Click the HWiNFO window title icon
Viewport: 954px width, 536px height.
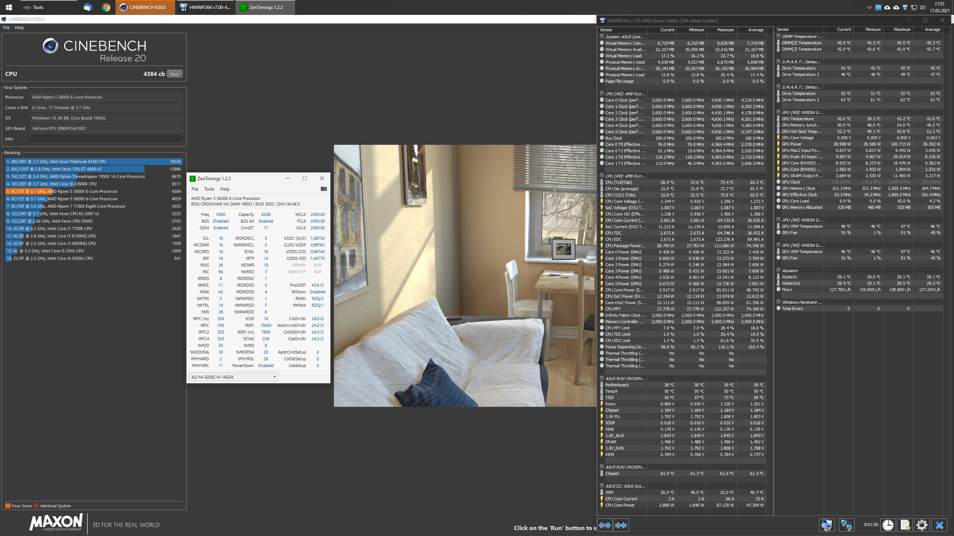602,20
